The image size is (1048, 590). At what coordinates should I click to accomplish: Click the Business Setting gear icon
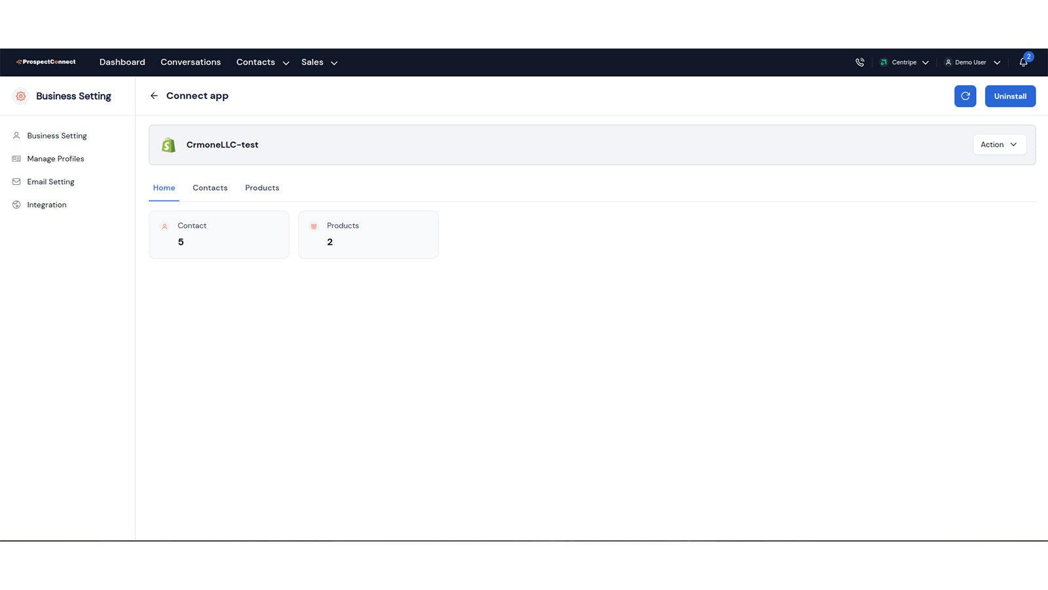coord(20,96)
